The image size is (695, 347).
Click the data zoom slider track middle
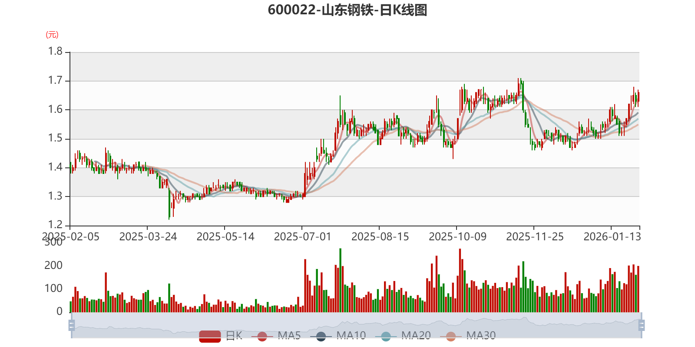(x=357, y=325)
